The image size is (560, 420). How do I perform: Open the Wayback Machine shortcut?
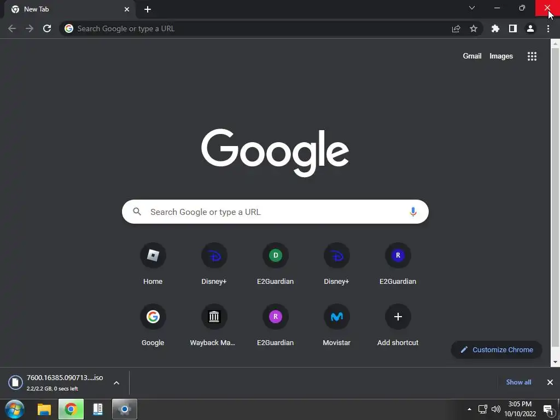click(214, 325)
